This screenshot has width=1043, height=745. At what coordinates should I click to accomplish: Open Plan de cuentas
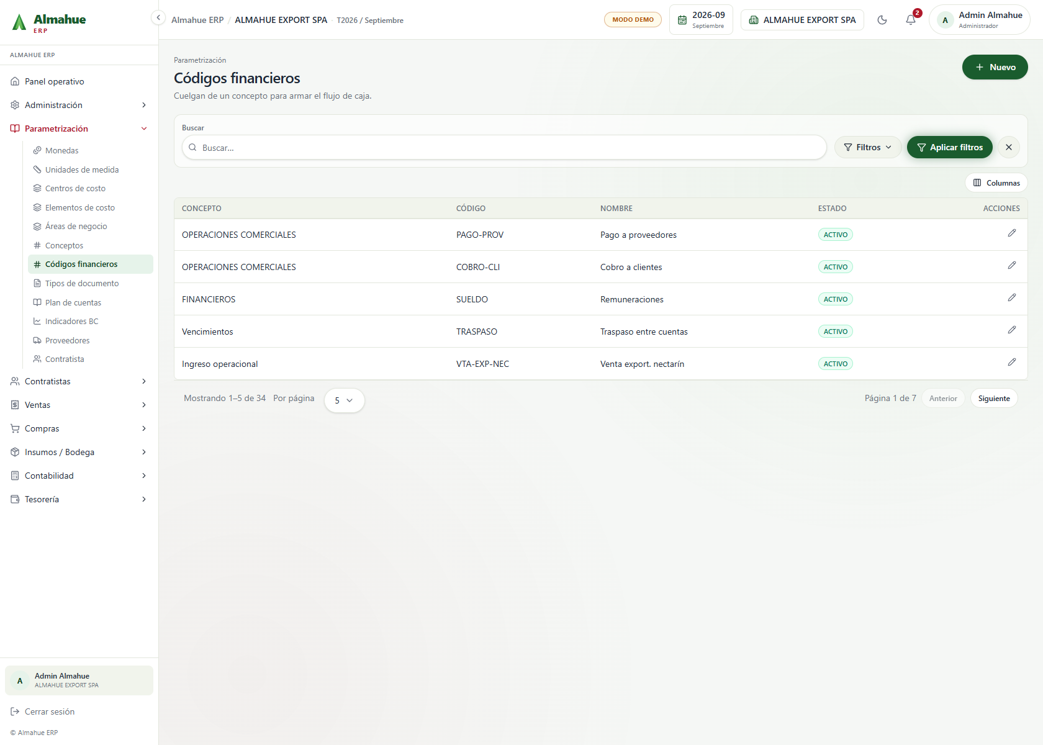91,302
